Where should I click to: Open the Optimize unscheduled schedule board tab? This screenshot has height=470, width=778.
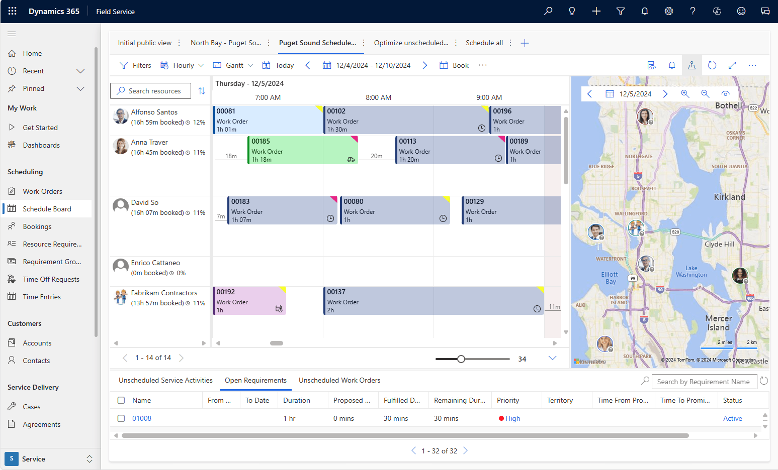411,43
